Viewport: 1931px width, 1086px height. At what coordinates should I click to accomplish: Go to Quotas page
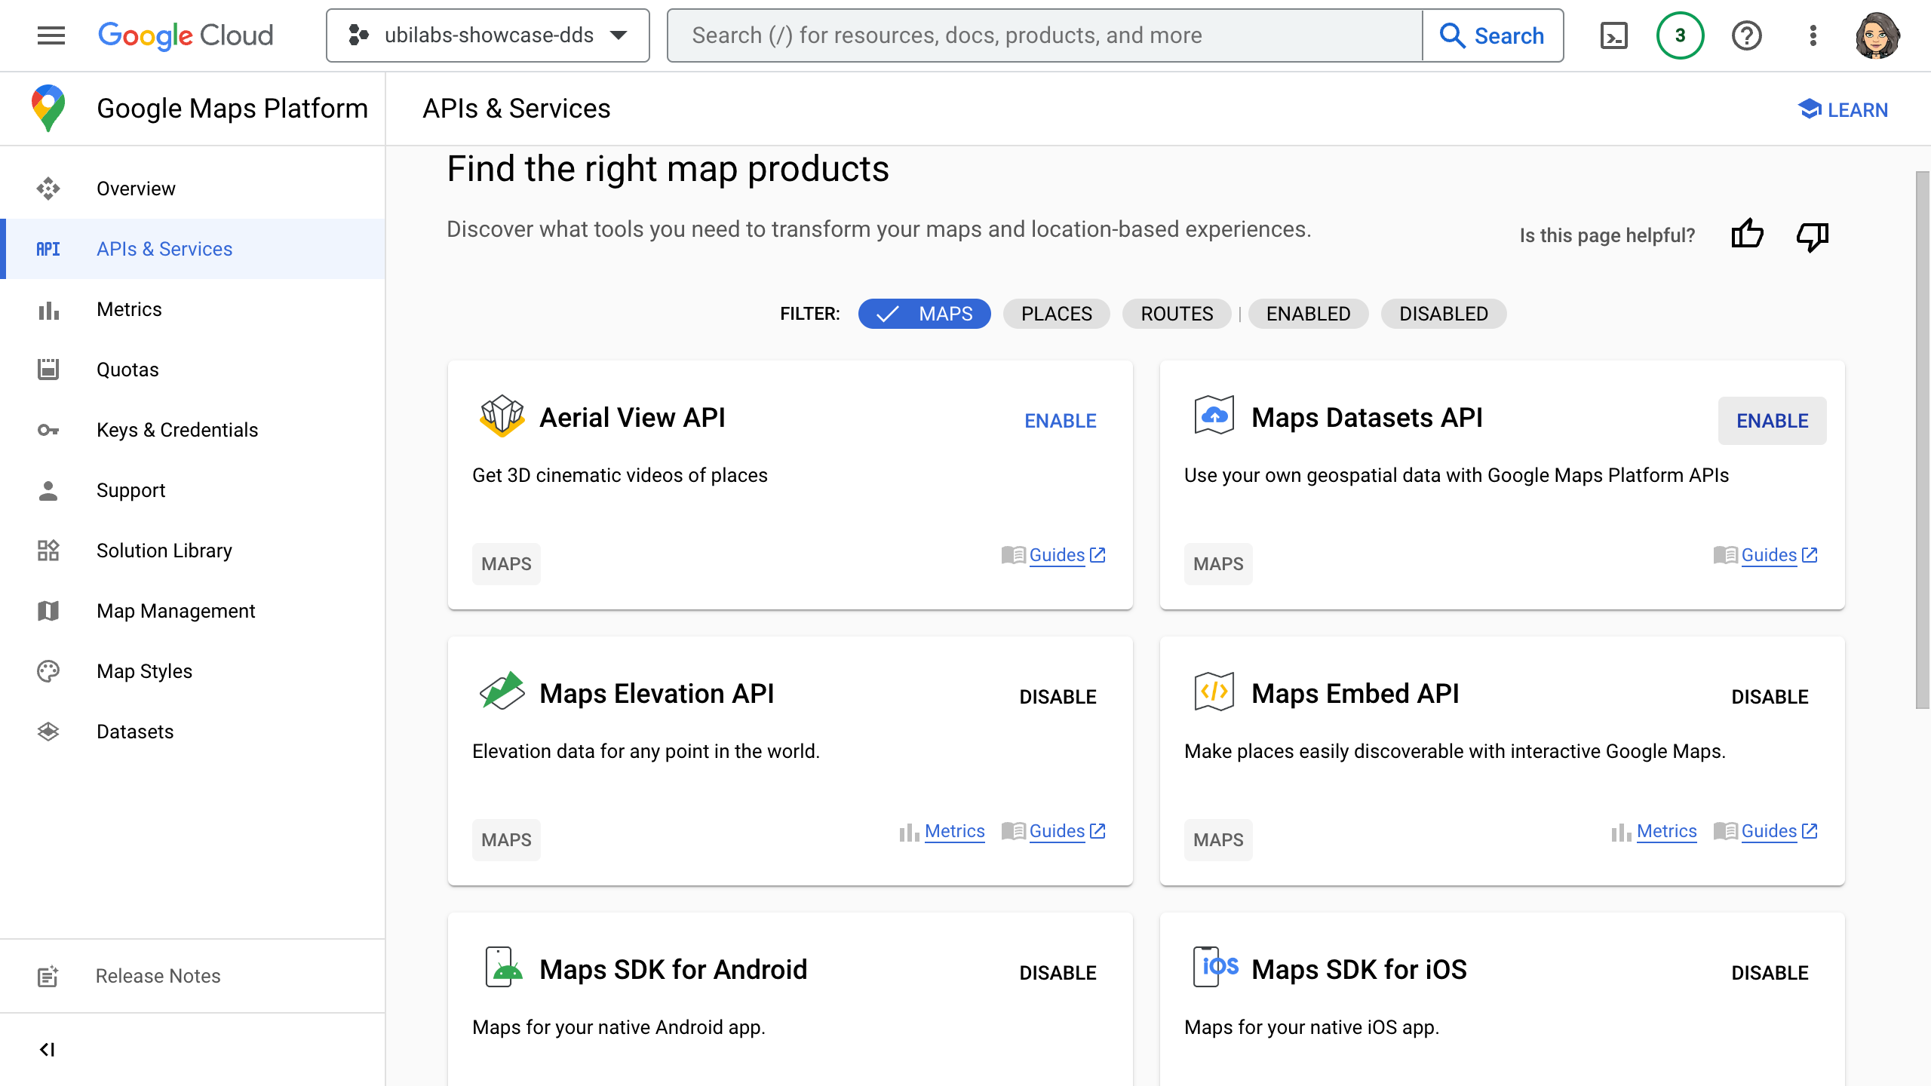tap(127, 370)
